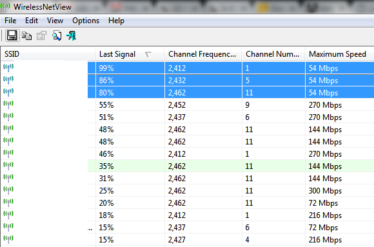This screenshot has height=247, width=374.
Task: Click frequency 2,432 in the 86% row
Action: 177,81
